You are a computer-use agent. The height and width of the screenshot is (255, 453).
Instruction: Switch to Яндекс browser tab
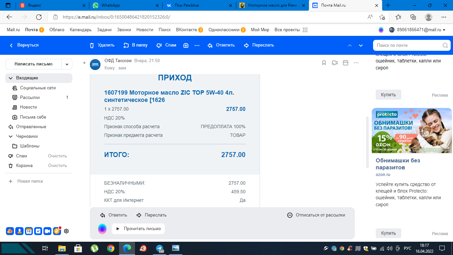coord(53,5)
